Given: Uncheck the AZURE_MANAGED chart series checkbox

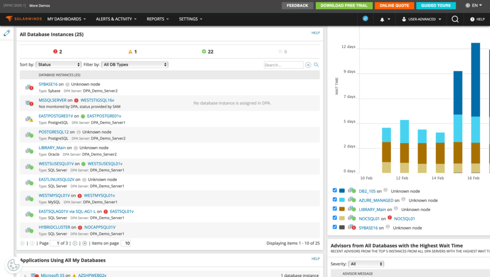Looking at the screenshot, I should click(334, 199).
